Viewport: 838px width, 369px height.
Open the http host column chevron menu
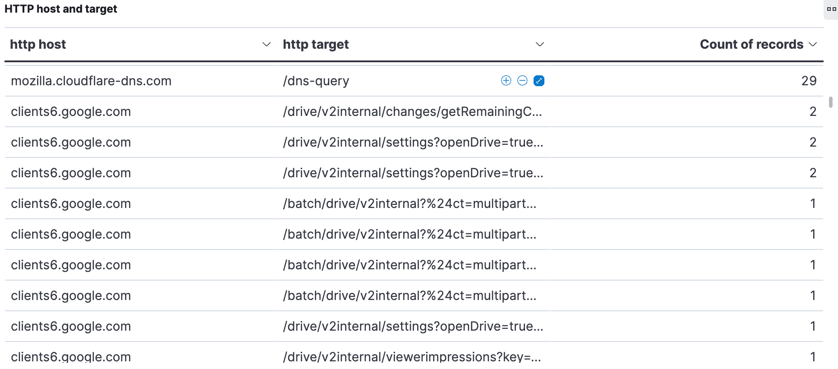point(267,44)
